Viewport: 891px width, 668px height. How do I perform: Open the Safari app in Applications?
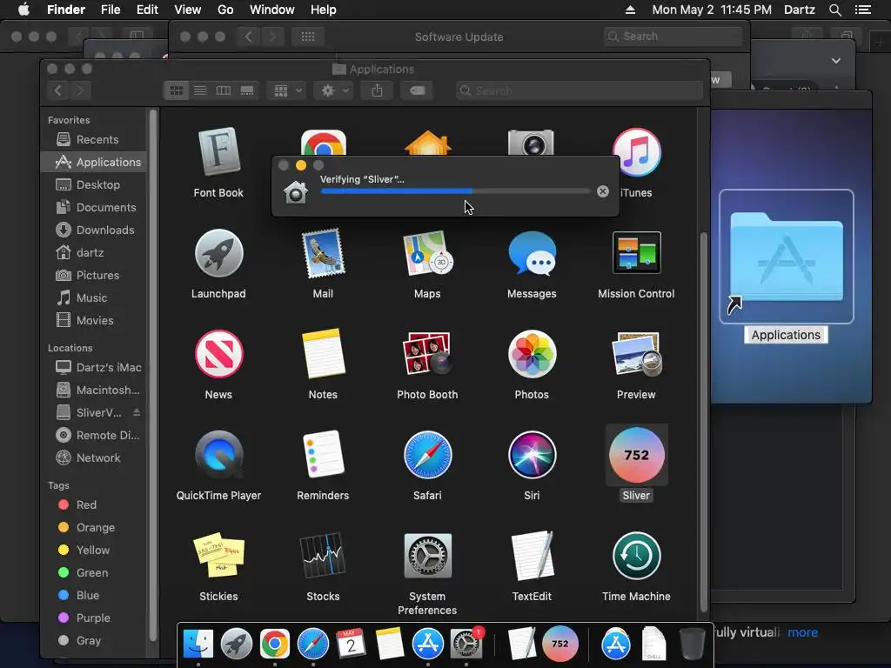[x=427, y=454]
